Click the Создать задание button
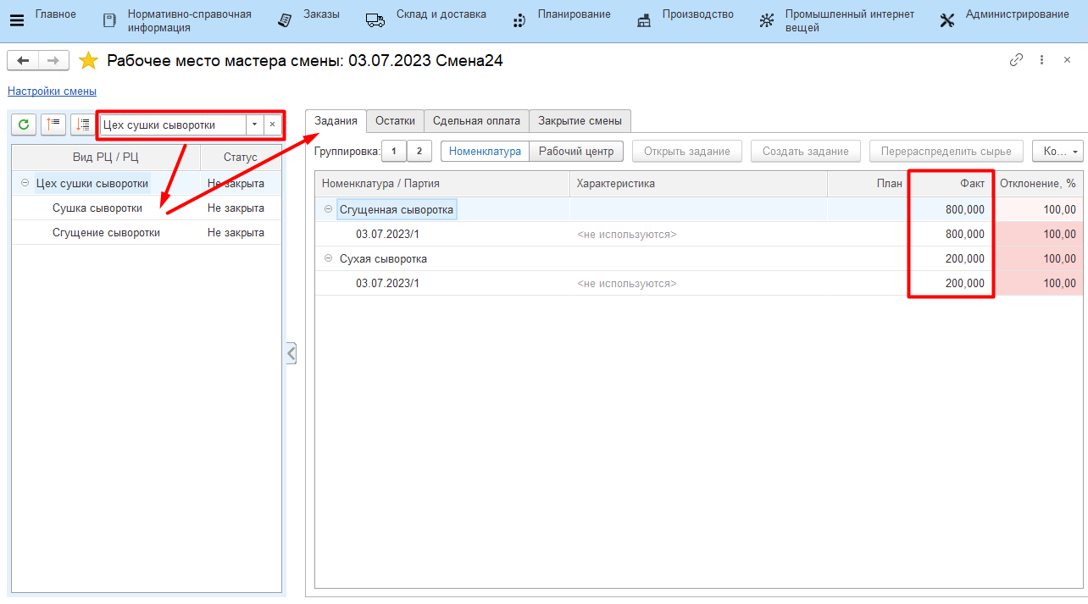This screenshot has width=1088, height=604. 805,152
